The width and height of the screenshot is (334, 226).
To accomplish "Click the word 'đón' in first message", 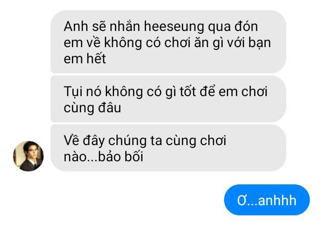I will click(x=246, y=26).
